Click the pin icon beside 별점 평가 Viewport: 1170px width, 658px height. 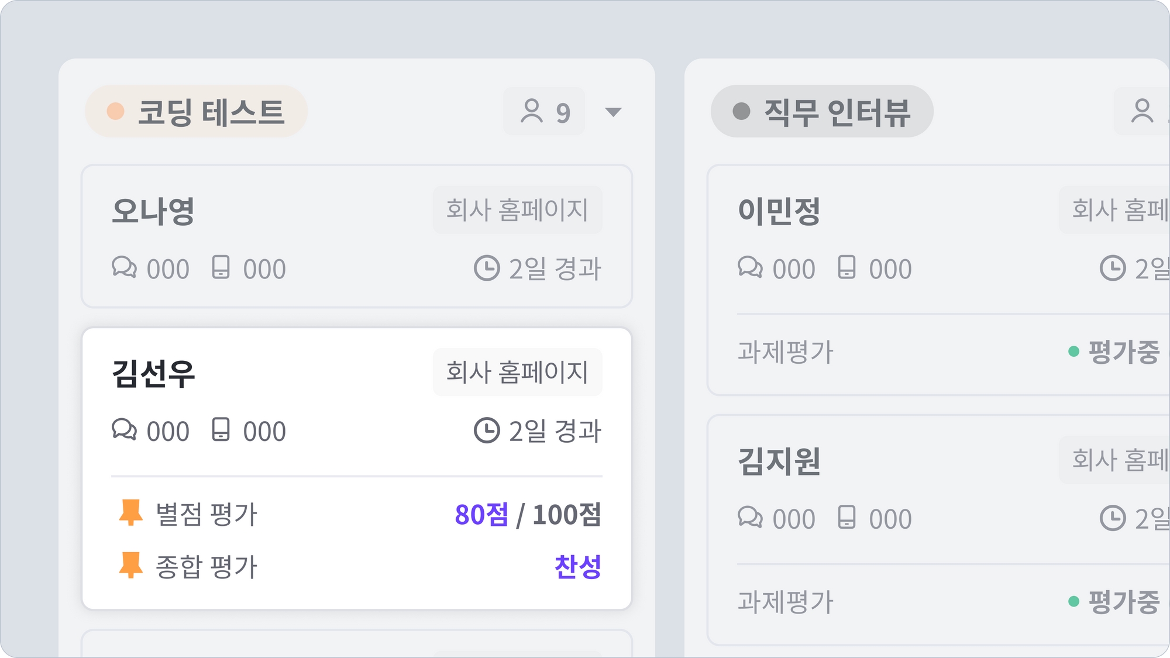[x=130, y=513]
